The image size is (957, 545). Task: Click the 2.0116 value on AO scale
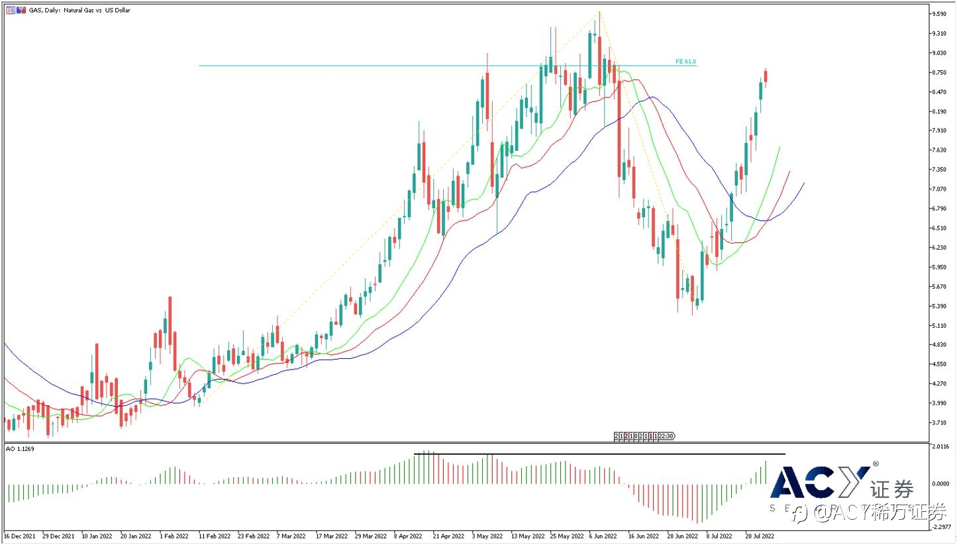(940, 448)
